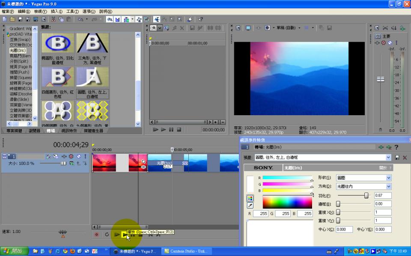Screen dimensions: 411x256
Task: Click the 羽化 (feather) slider handle
Action: [x=366, y=195]
